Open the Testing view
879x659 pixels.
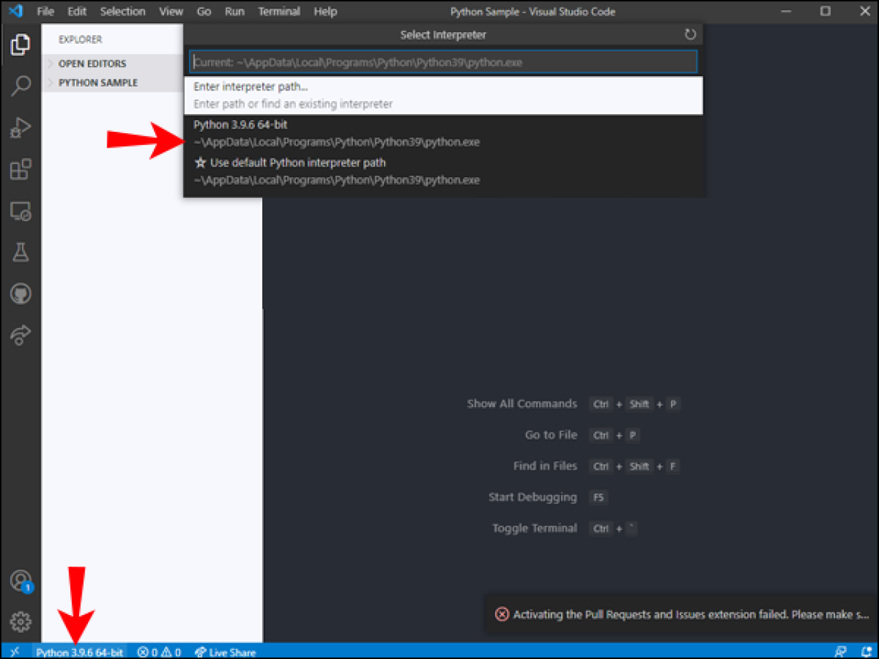21,252
